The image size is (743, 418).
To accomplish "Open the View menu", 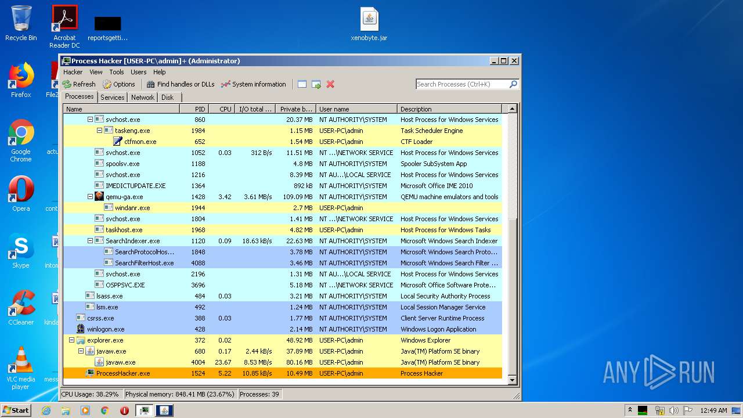I will point(96,72).
